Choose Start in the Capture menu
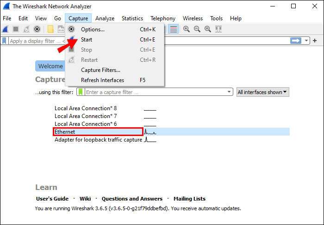 pos(115,40)
